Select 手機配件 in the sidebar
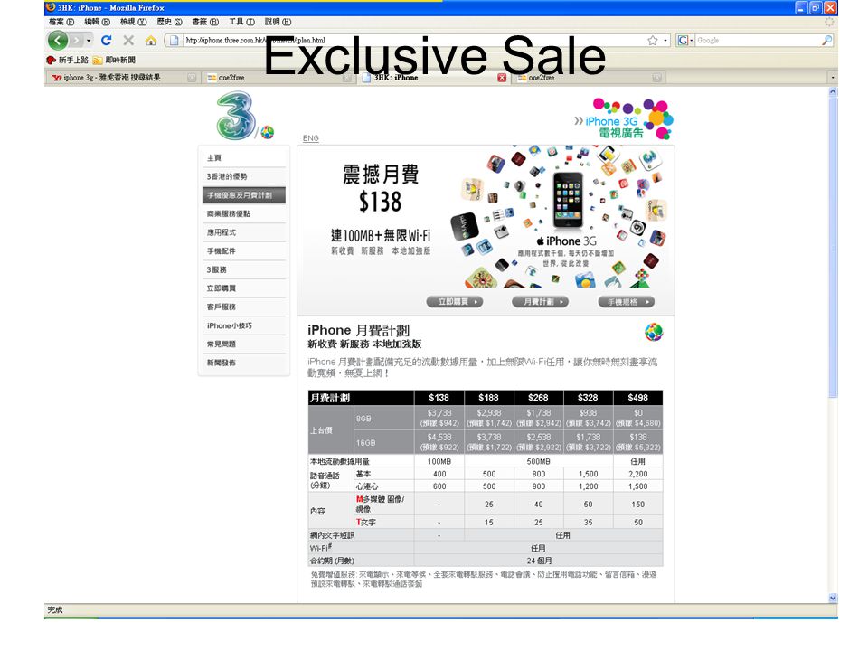Viewport: 868px width, 651px height. click(243, 250)
